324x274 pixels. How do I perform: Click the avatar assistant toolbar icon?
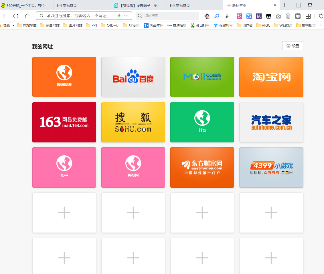pyautogui.click(x=207, y=16)
